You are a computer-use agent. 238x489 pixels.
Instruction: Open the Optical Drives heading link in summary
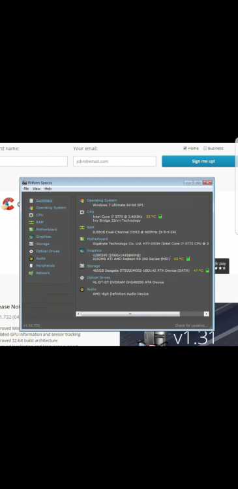98,278
